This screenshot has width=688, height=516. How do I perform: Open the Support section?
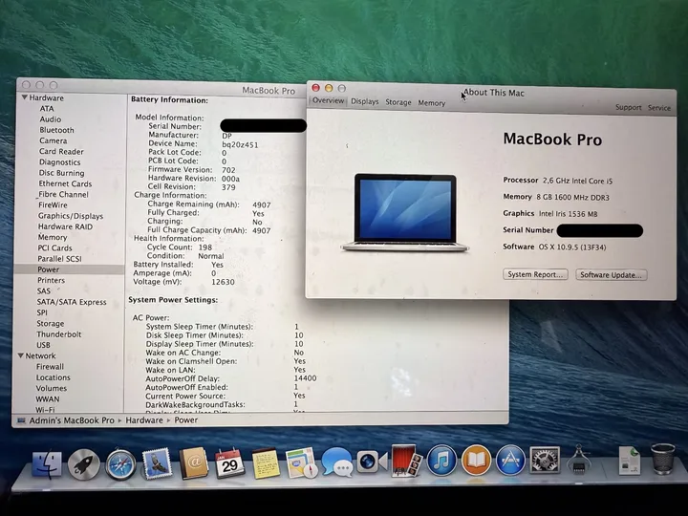click(x=629, y=107)
